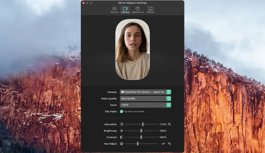Click the Hue Adjust aperture icon
This screenshot has width=265, height=153.
coord(121,144)
